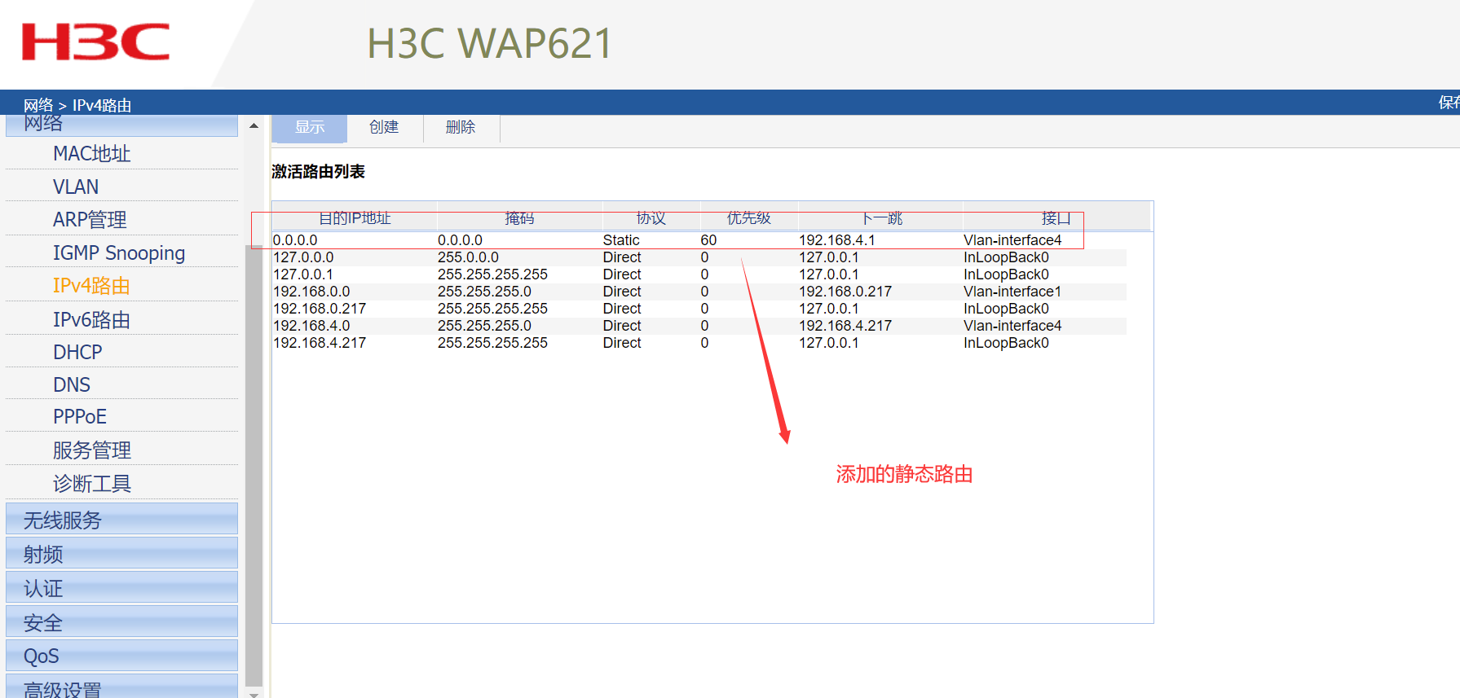This screenshot has width=1460, height=698.
Task: Switch to the 显示 tab
Action: [x=310, y=128]
